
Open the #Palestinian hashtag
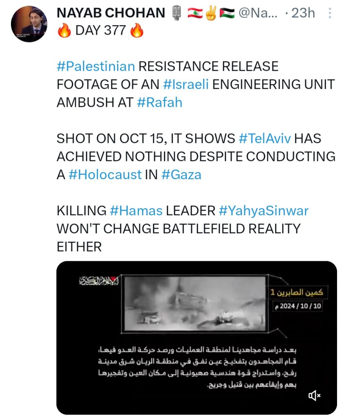(95, 66)
